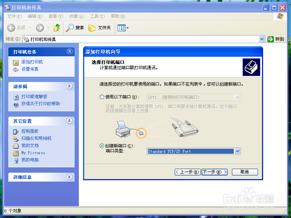Viewport: 291px width, 218px height.
Task: Click the Back (上一步) wizard button
Action: (x=188, y=172)
